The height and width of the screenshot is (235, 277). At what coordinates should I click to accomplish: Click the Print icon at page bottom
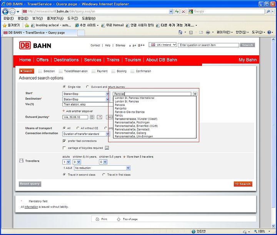97,219
